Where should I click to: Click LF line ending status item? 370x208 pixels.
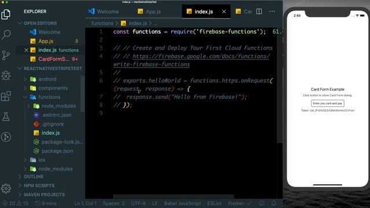155,203
